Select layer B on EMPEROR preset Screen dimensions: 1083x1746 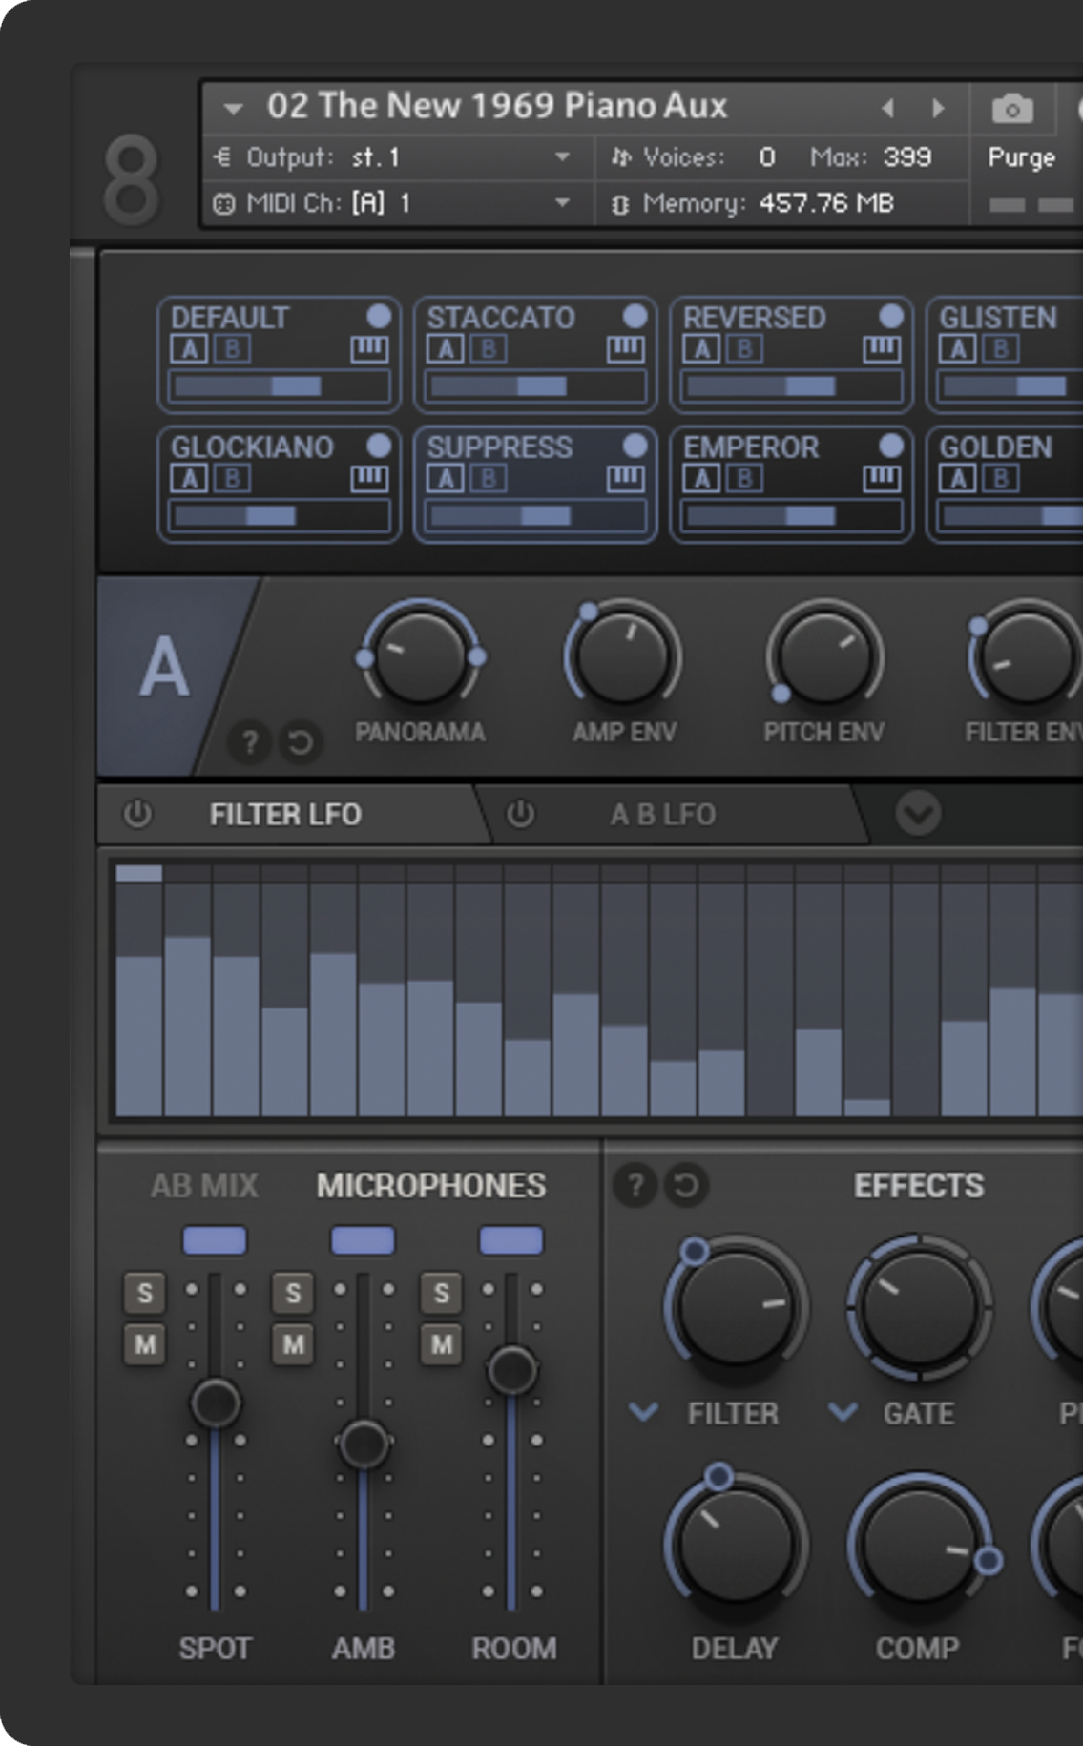coord(744,478)
